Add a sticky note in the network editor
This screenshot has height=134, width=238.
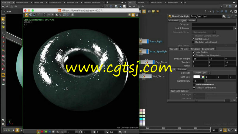(x=154, y=11)
